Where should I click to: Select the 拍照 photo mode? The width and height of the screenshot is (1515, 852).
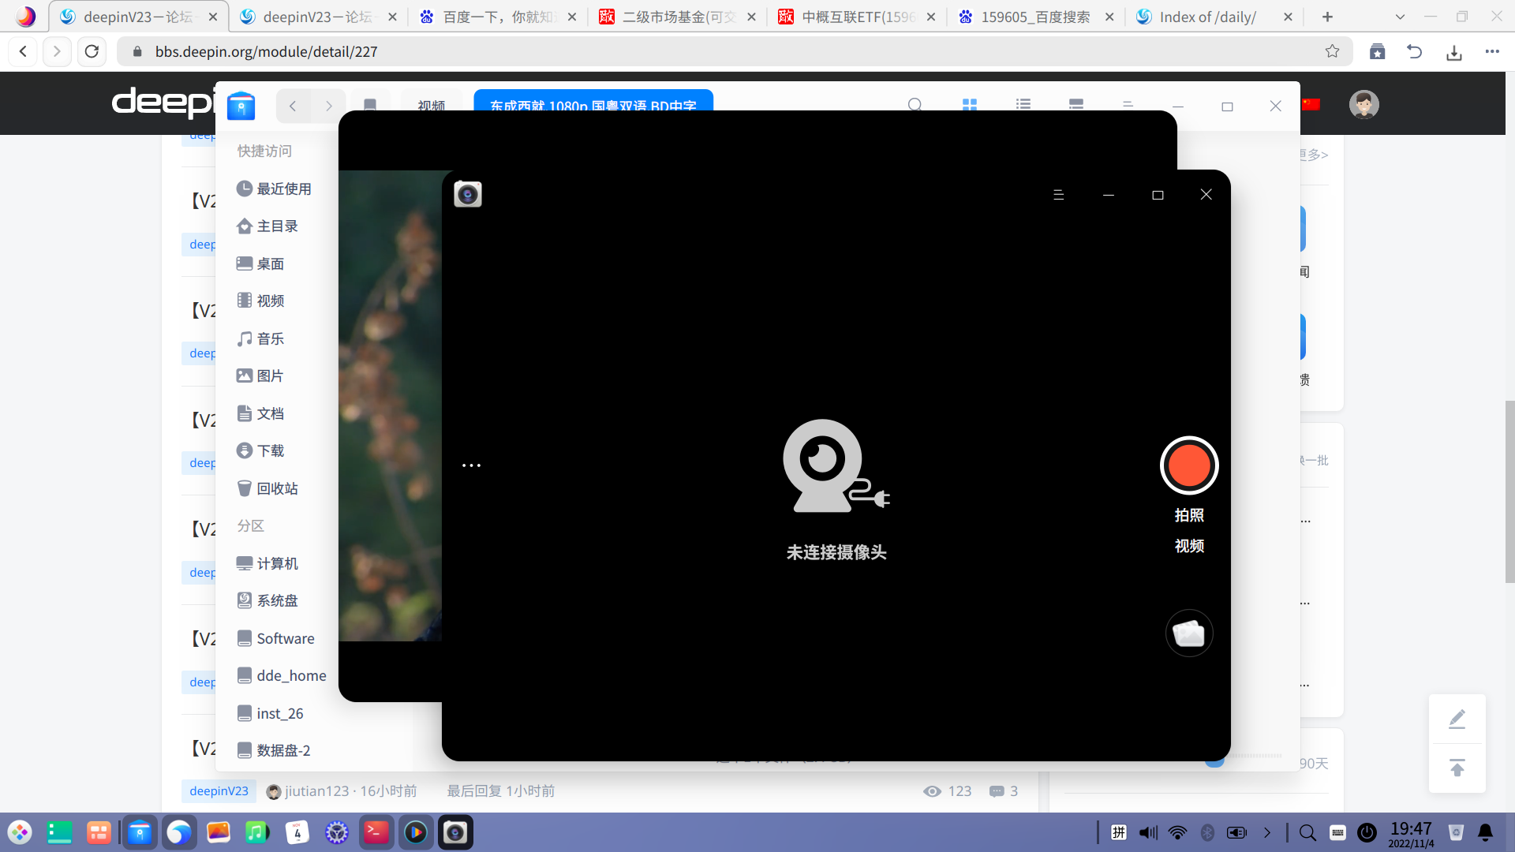[1188, 515]
